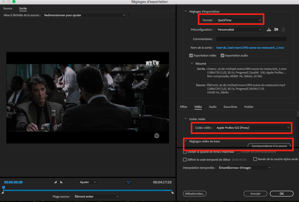Click the settings panel vertical scrollbar

[298, 114]
